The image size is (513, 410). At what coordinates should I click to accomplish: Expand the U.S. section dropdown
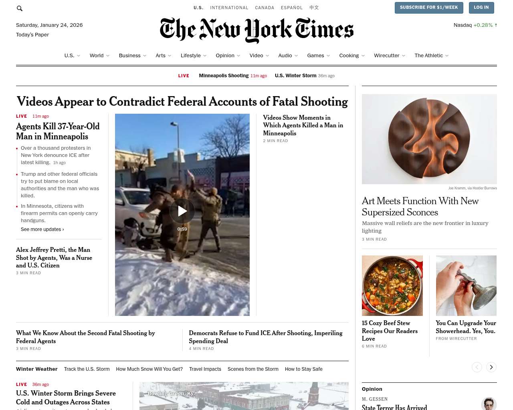(72, 56)
